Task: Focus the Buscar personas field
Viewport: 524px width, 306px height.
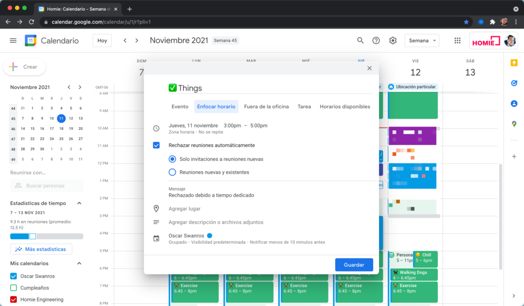Action: pos(47,185)
